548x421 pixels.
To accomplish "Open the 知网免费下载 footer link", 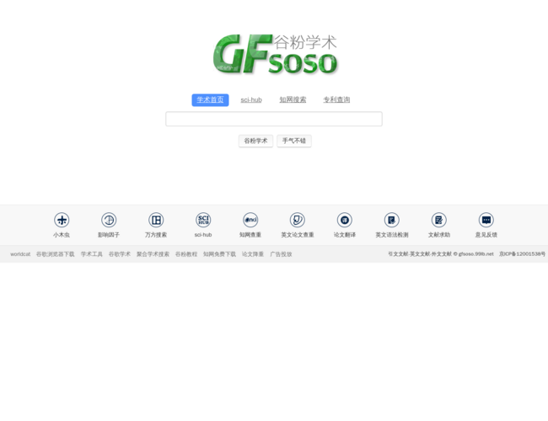I will [219, 254].
